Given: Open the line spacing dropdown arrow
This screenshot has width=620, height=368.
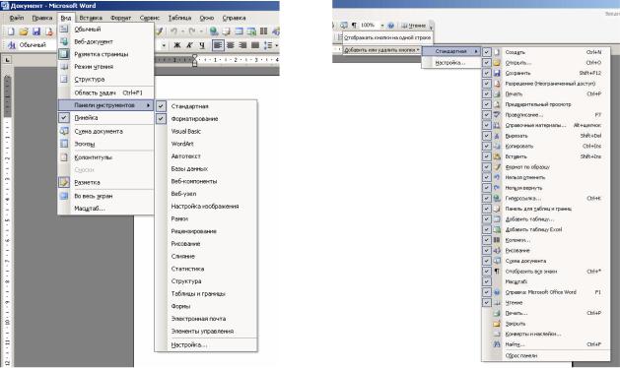Looking at the screenshot, I should pos(276,45).
